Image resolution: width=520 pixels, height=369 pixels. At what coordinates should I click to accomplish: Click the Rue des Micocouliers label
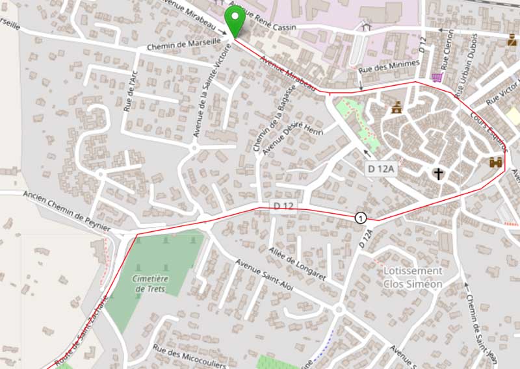(x=189, y=357)
